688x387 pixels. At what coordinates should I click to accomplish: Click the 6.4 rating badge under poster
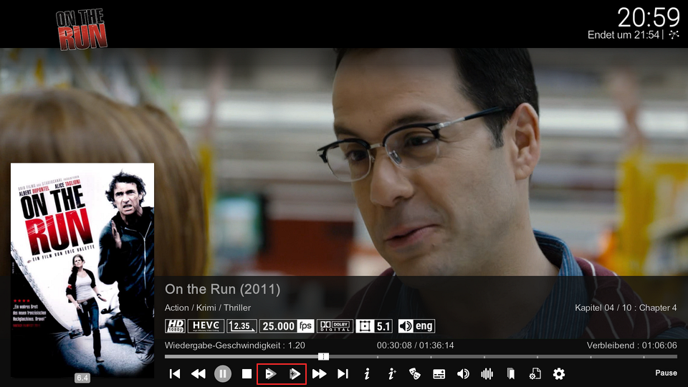(82, 378)
